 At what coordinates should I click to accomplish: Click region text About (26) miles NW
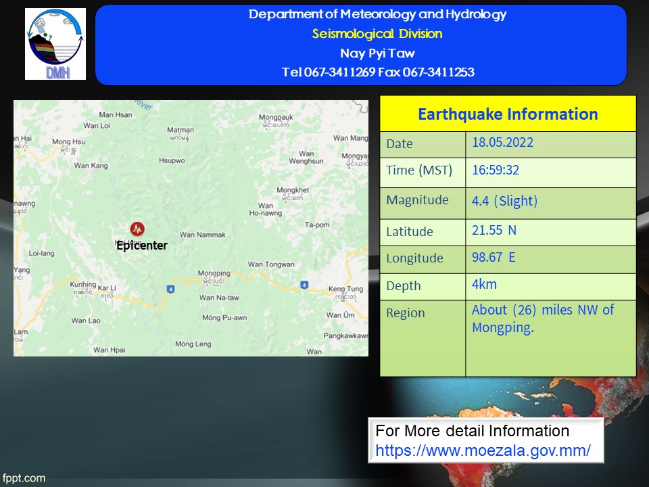[543, 310]
